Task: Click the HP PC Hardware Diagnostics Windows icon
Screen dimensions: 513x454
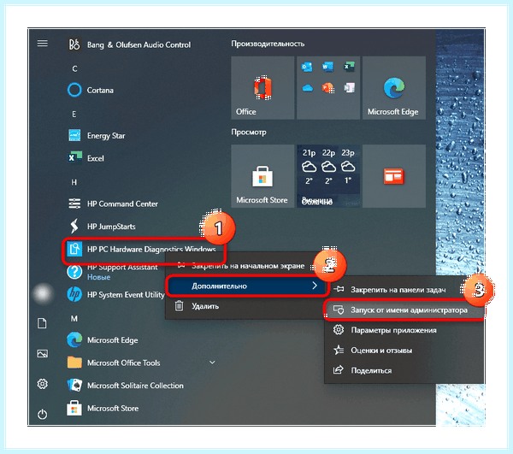Action: pyautogui.click(x=74, y=249)
